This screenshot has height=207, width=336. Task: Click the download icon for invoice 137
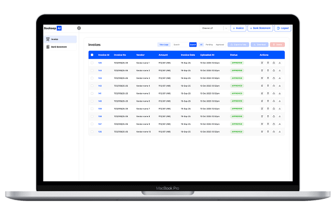(x=280, y=124)
